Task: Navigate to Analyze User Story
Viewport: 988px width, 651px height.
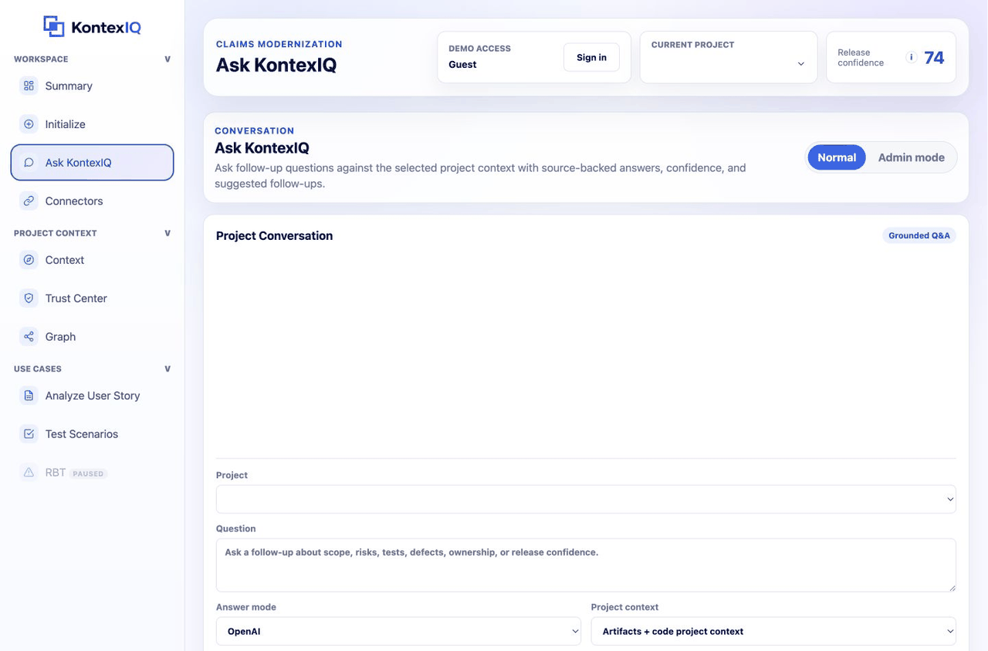Action: pyautogui.click(x=93, y=396)
